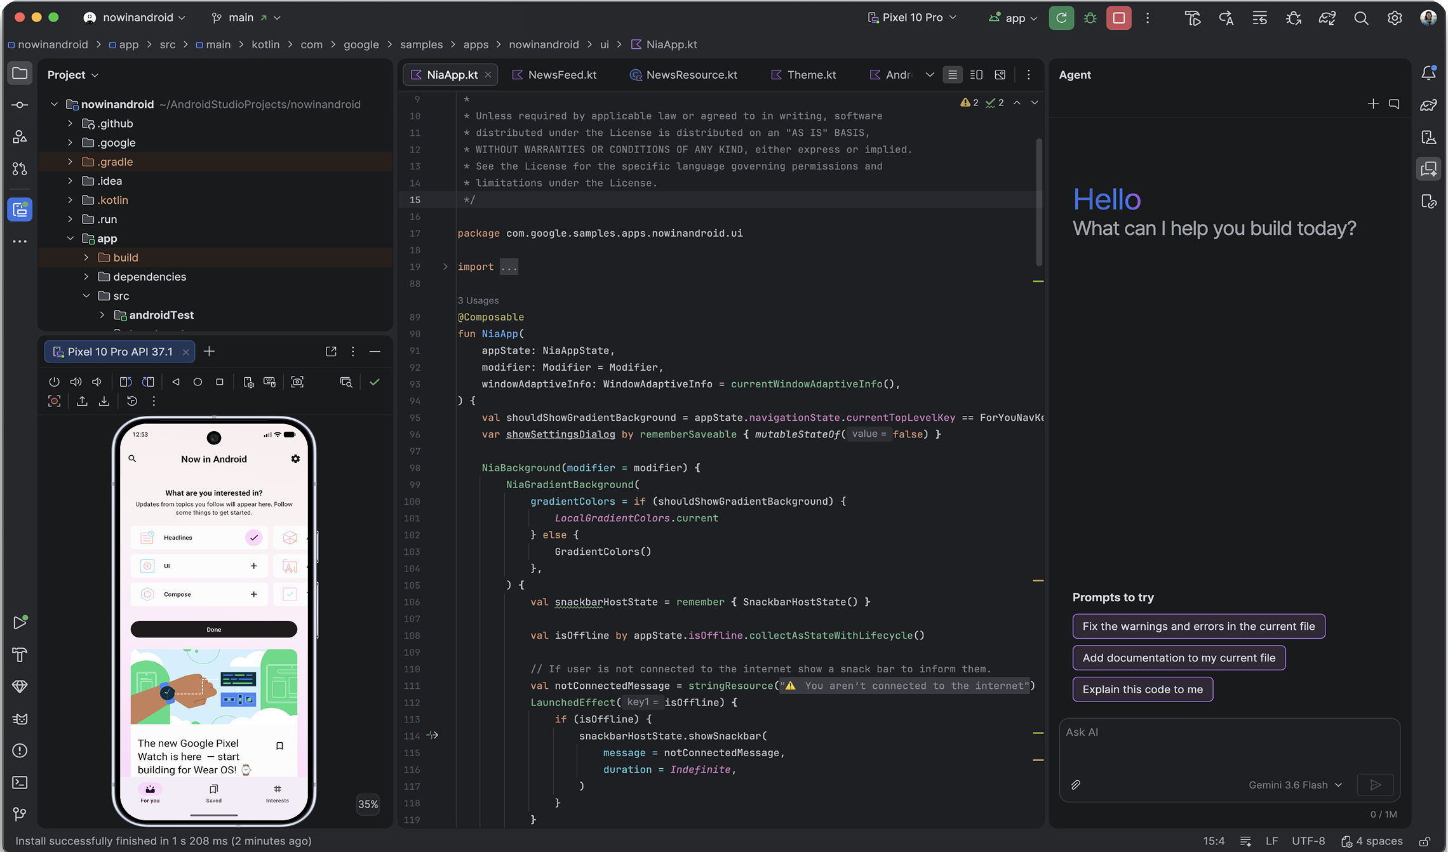The width and height of the screenshot is (1448, 852).
Task: Stop the running app with the red button
Action: pyautogui.click(x=1119, y=18)
